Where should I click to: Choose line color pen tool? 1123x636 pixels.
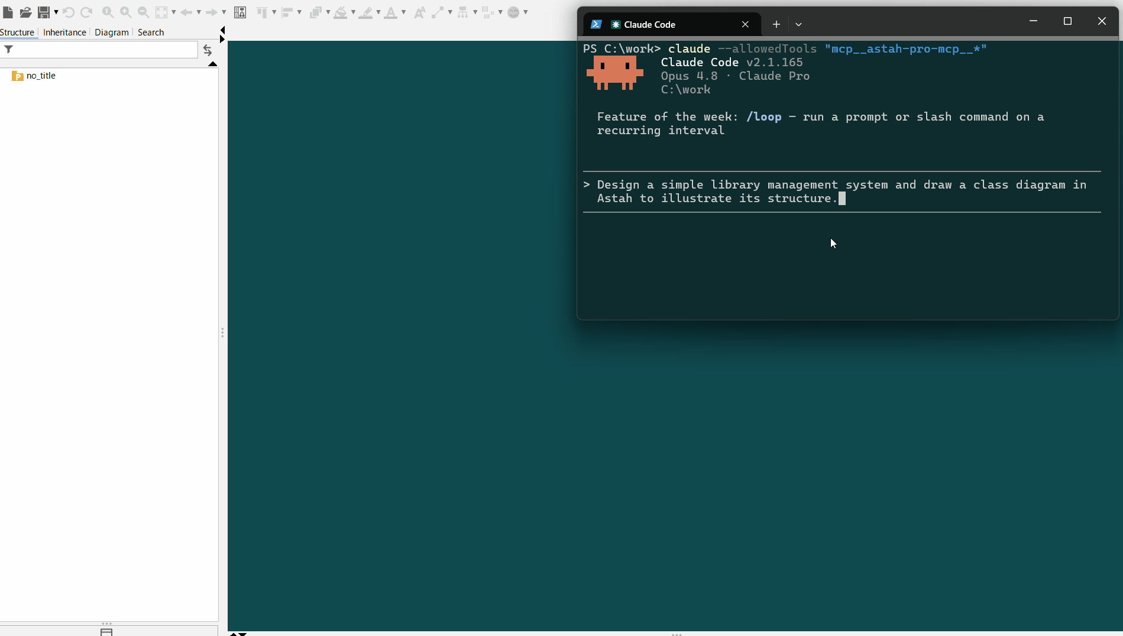(x=366, y=12)
